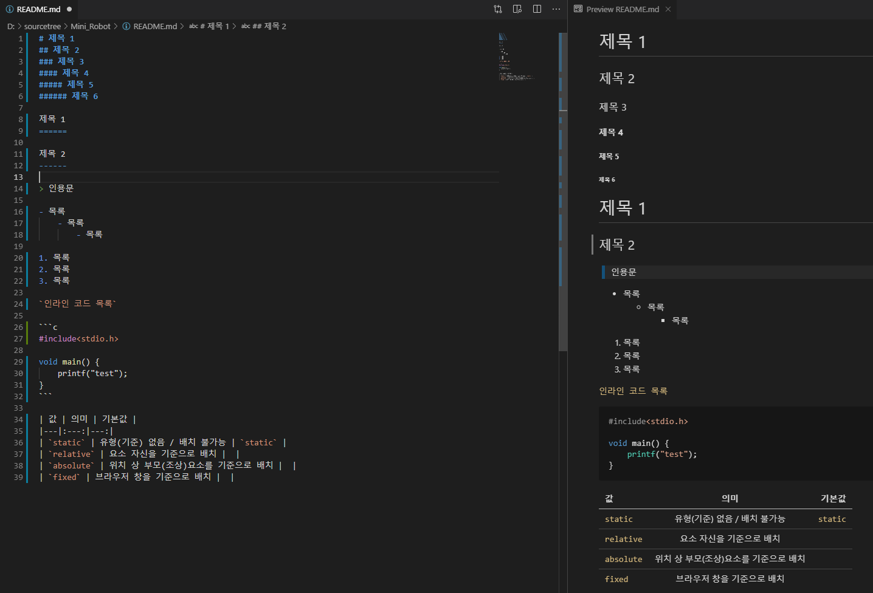Click the '제목 6' heading in preview
Viewport: 873px width, 593px height.
607,179
